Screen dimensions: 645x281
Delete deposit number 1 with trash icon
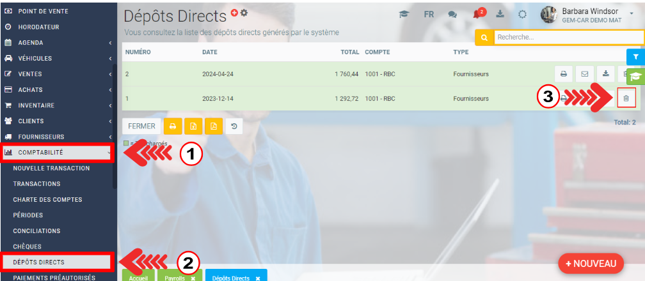(626, 98)
